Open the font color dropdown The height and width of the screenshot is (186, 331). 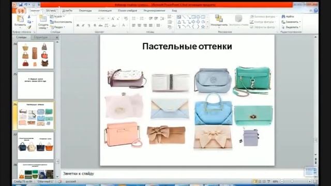[124, 25]
